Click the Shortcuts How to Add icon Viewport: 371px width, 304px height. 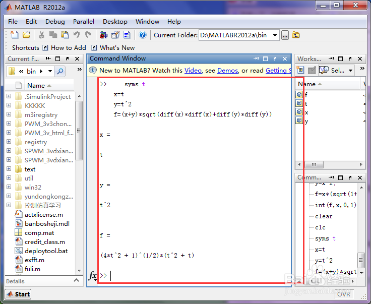pyautogui.click(x=45, y=48)
